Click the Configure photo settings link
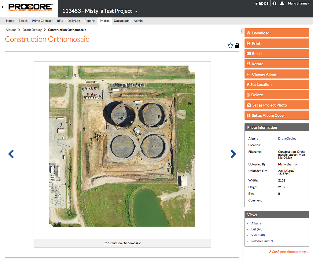This screenshot has height=262, width=313. (x=289, y=252)
